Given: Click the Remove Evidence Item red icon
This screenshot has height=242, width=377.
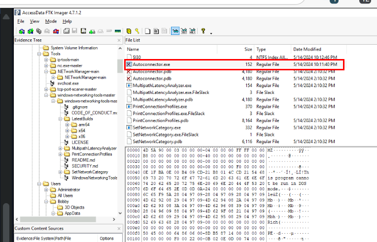Looking at the screenshot, I should [56, 31].
